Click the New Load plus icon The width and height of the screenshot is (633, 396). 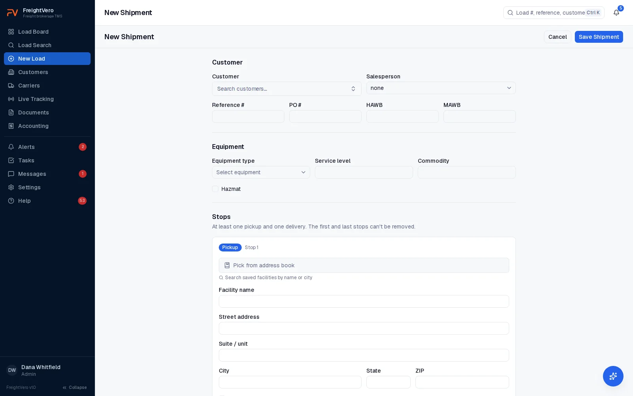pos(11,59)
